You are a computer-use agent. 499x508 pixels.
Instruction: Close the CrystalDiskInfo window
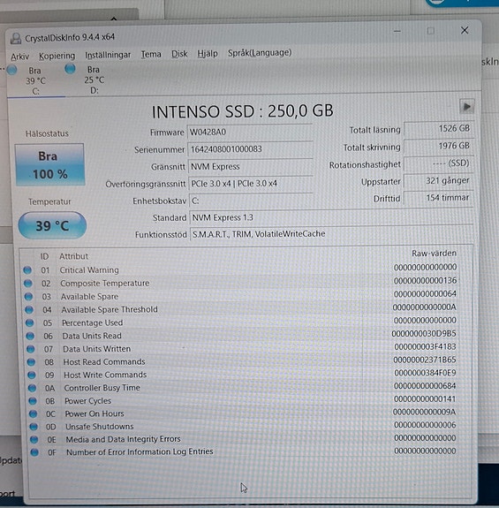(465, 30)
